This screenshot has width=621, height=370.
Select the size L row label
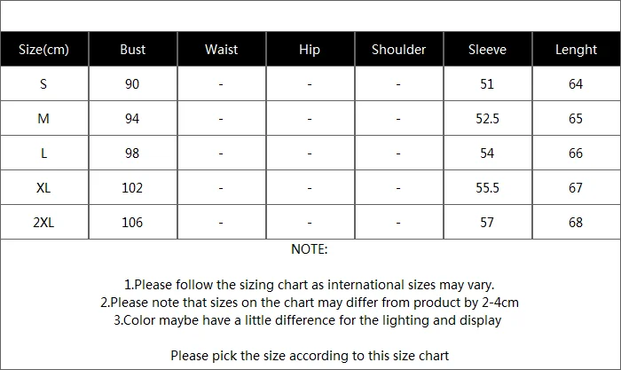click(44, 153)
